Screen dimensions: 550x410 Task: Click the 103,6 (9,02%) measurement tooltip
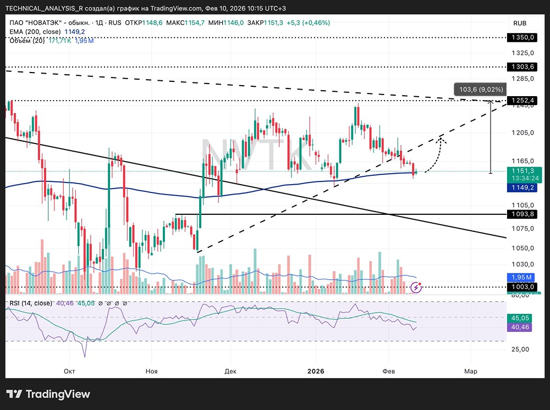481,90
